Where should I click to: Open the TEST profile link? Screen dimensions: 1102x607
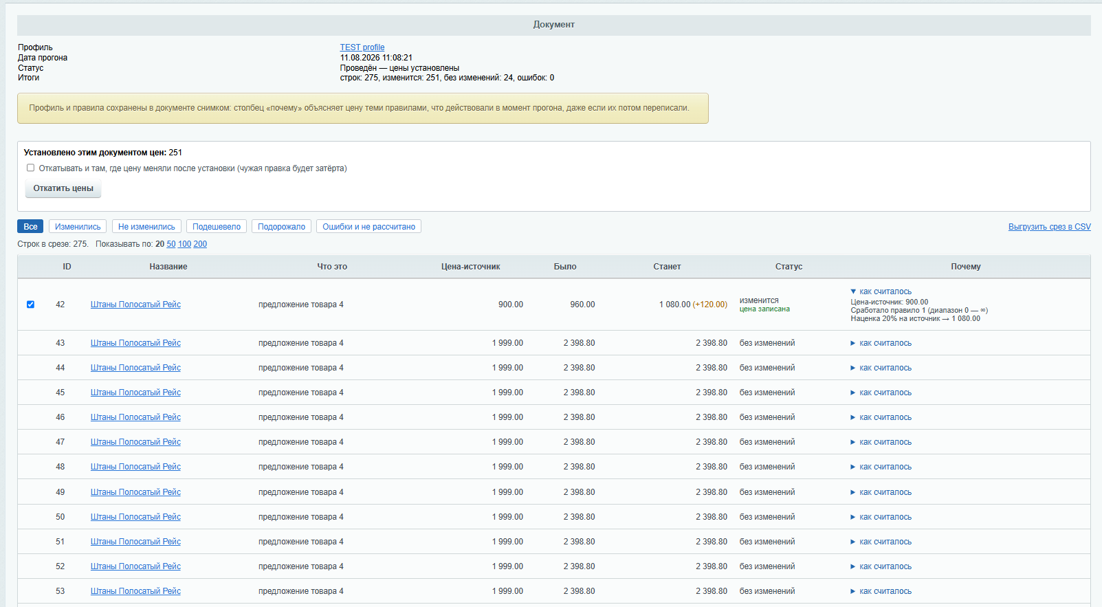click(362, 47)
